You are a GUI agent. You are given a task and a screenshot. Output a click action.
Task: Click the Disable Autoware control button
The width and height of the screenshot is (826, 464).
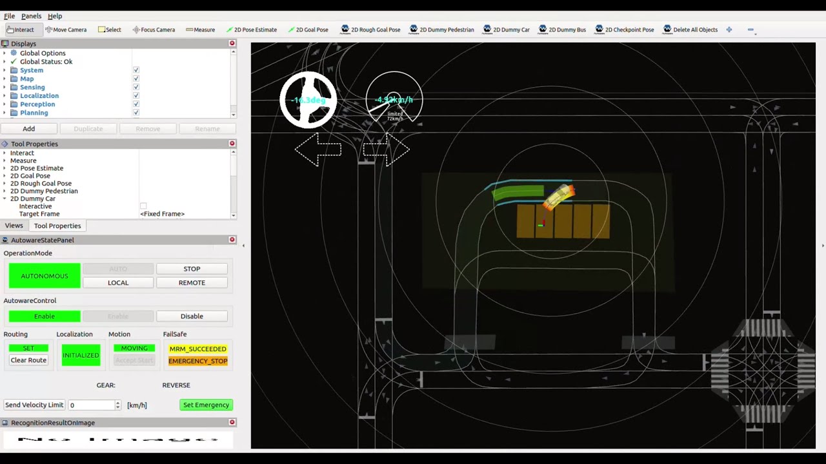point(192,316)
